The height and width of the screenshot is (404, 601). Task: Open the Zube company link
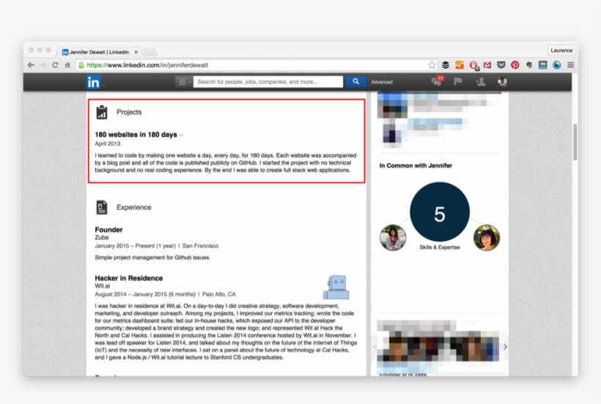point(102,238)
